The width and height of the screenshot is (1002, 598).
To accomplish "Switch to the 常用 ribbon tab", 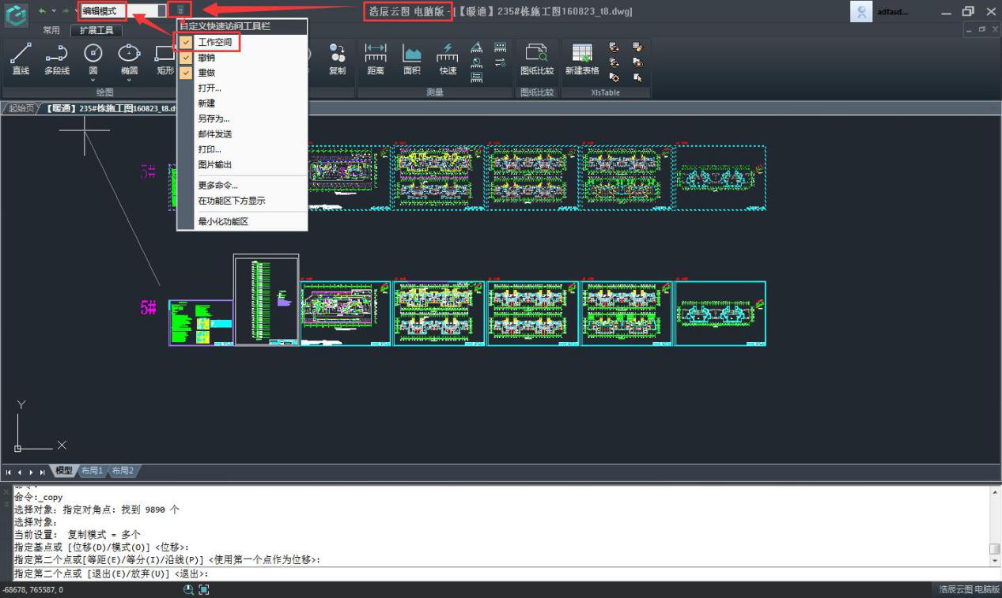I will [x=51, y=30].
